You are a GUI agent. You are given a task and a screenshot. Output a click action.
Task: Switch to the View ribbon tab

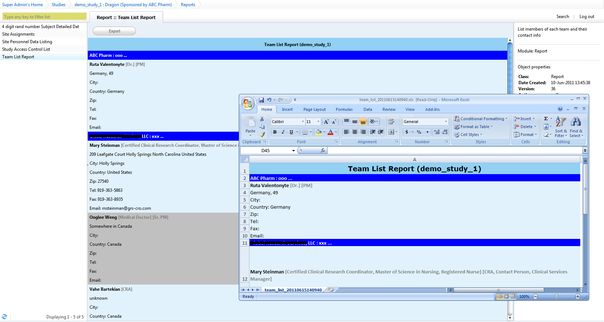click(410, 109)
